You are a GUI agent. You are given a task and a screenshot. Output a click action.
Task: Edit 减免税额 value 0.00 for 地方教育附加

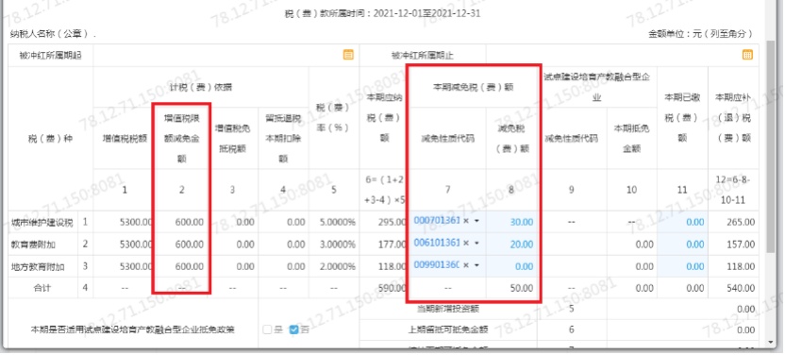pos(510,266)
